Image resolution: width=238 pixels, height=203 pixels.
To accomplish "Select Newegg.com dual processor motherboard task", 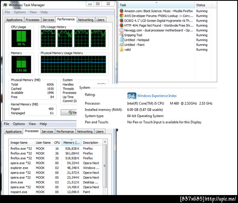I will (165, 30).
